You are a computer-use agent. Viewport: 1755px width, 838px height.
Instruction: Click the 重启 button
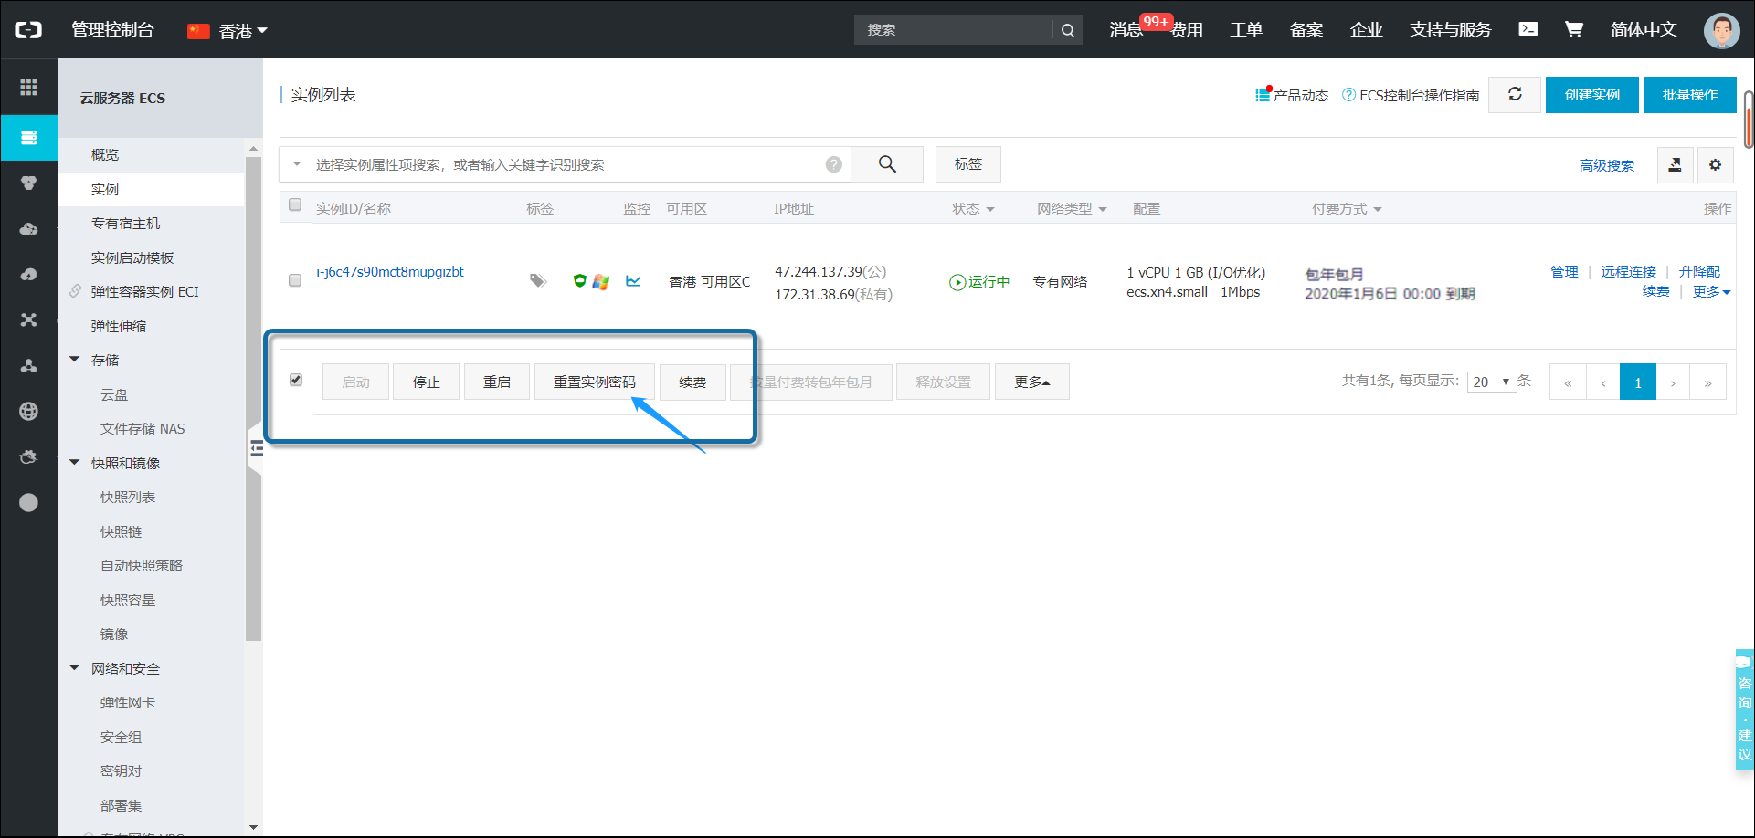pos(496,382)
